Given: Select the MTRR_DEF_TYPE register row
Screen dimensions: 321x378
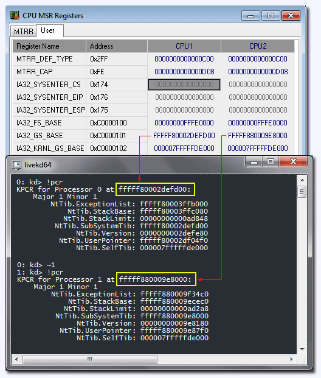Looking at the screenshot, I should (153, 59).
